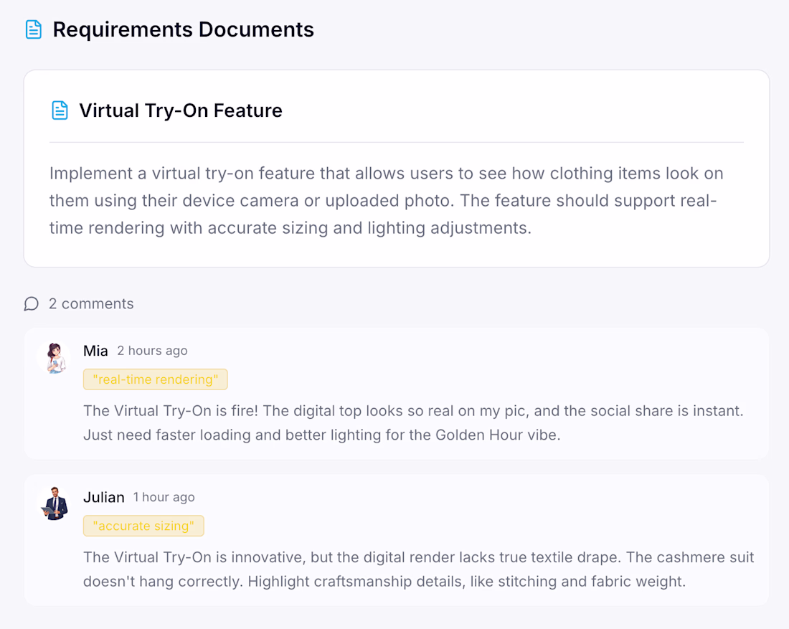Select the "real-time rendering" quote tag
789x629 pixels.
pos(155,379)
